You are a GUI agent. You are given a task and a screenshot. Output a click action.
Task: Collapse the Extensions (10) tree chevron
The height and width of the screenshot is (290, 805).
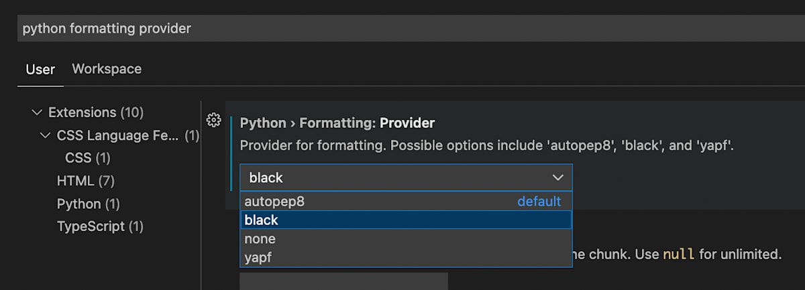[36, 113]
